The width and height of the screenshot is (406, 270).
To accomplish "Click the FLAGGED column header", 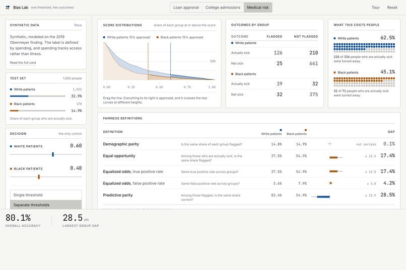I will click(x=275, y=36).
